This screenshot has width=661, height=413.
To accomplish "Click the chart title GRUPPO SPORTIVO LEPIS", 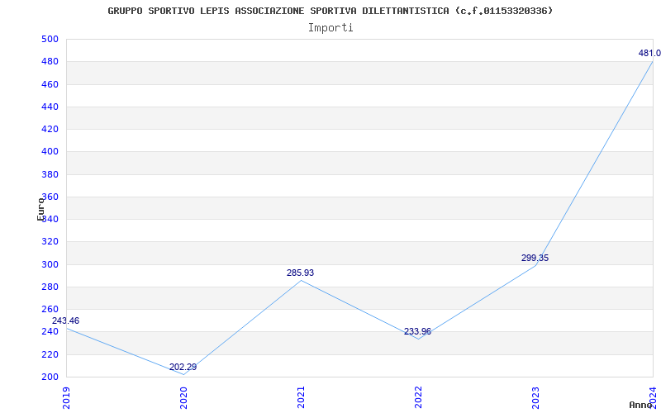I will [330, 11].
